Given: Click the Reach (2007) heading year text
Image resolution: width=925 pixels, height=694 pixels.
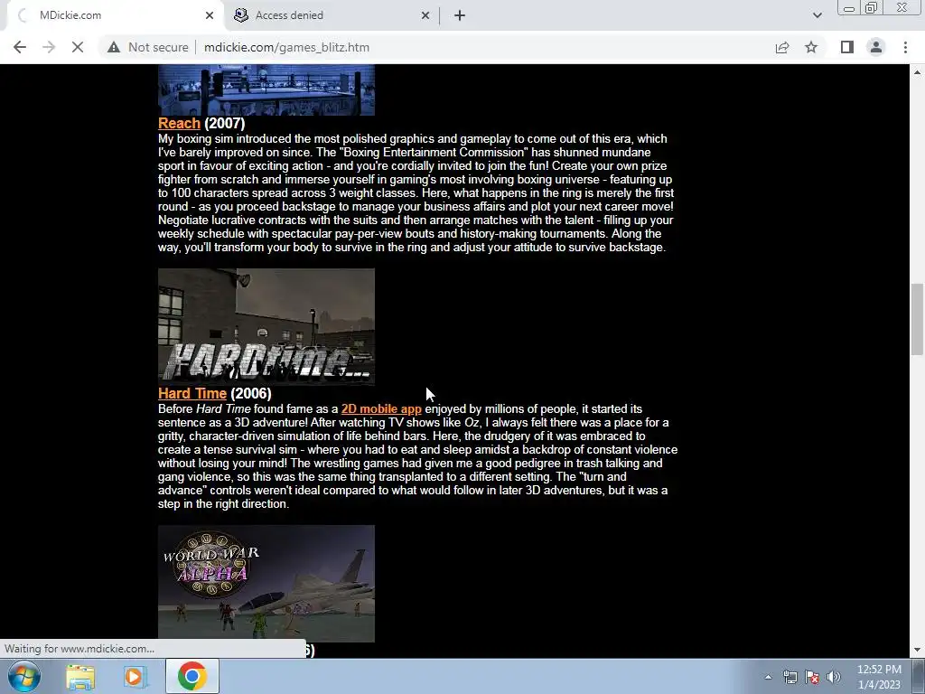Looking at the screenshot, I should click(x=224, y=123).
